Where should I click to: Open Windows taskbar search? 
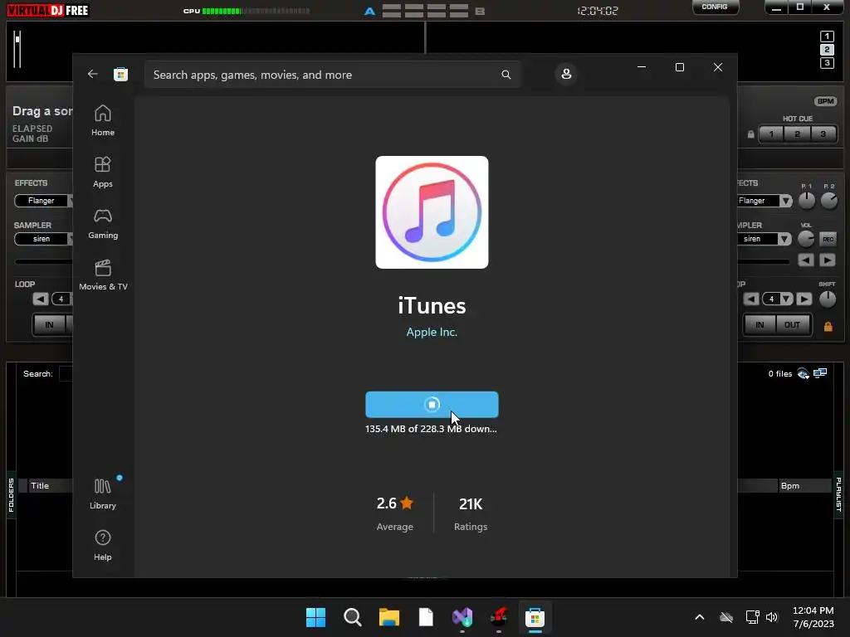[x=352, y=617]
